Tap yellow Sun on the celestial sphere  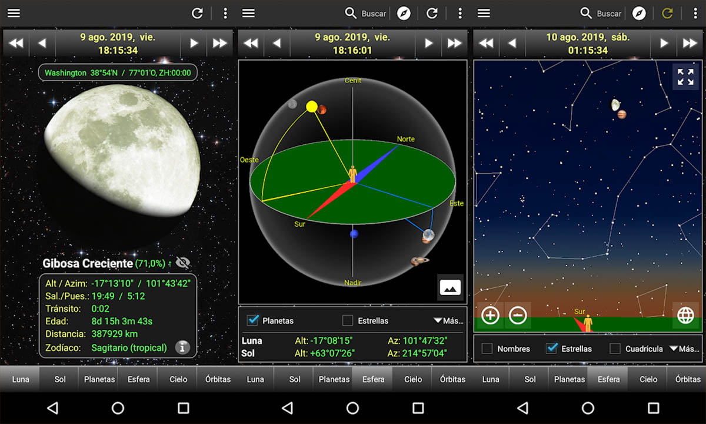(x=311, y=107)
